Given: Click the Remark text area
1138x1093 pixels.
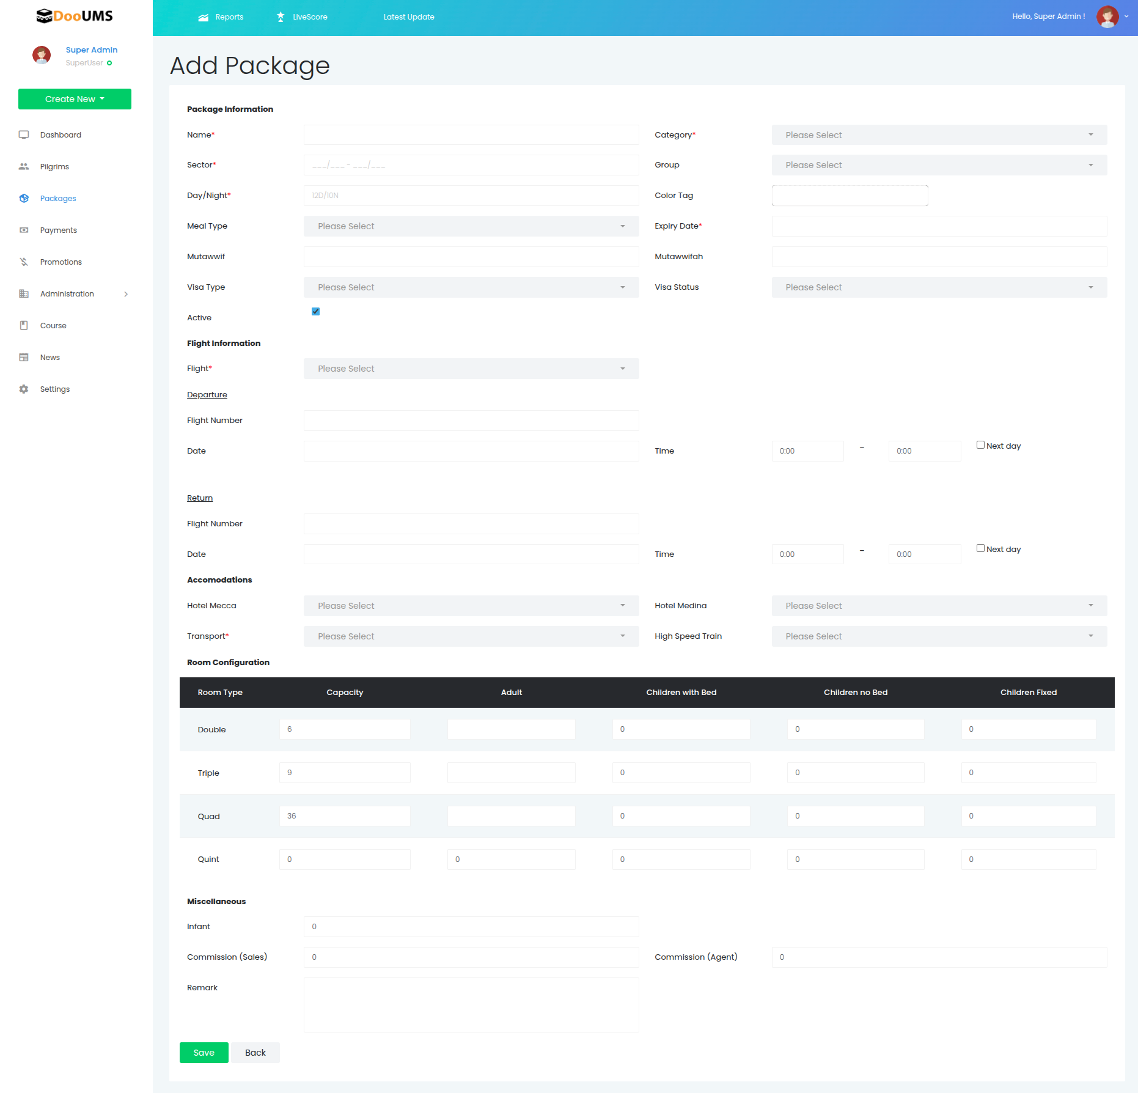Looking at the screenshot, I should tap(471, 1005).
